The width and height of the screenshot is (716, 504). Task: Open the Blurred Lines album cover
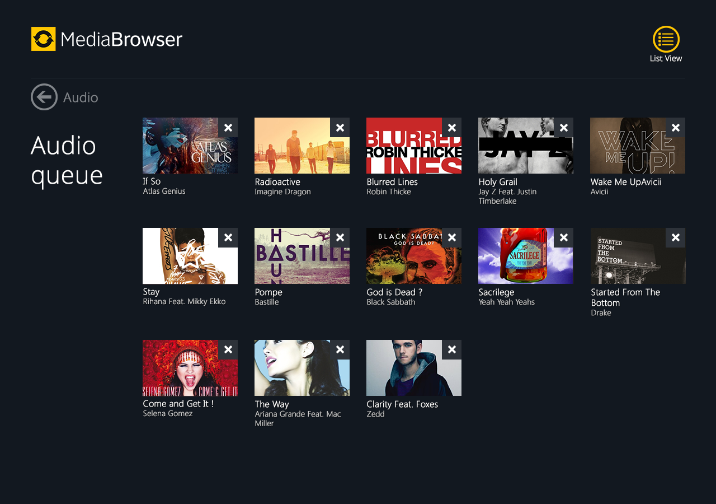[x=414, y=146]
